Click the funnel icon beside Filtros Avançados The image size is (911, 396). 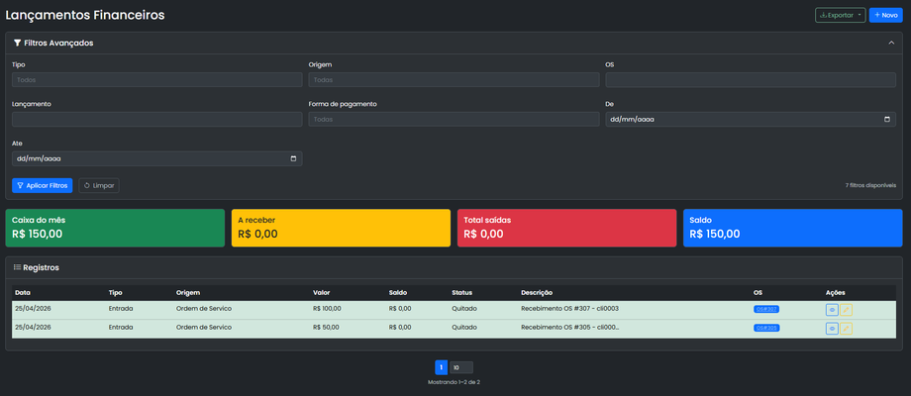[18, 44]
